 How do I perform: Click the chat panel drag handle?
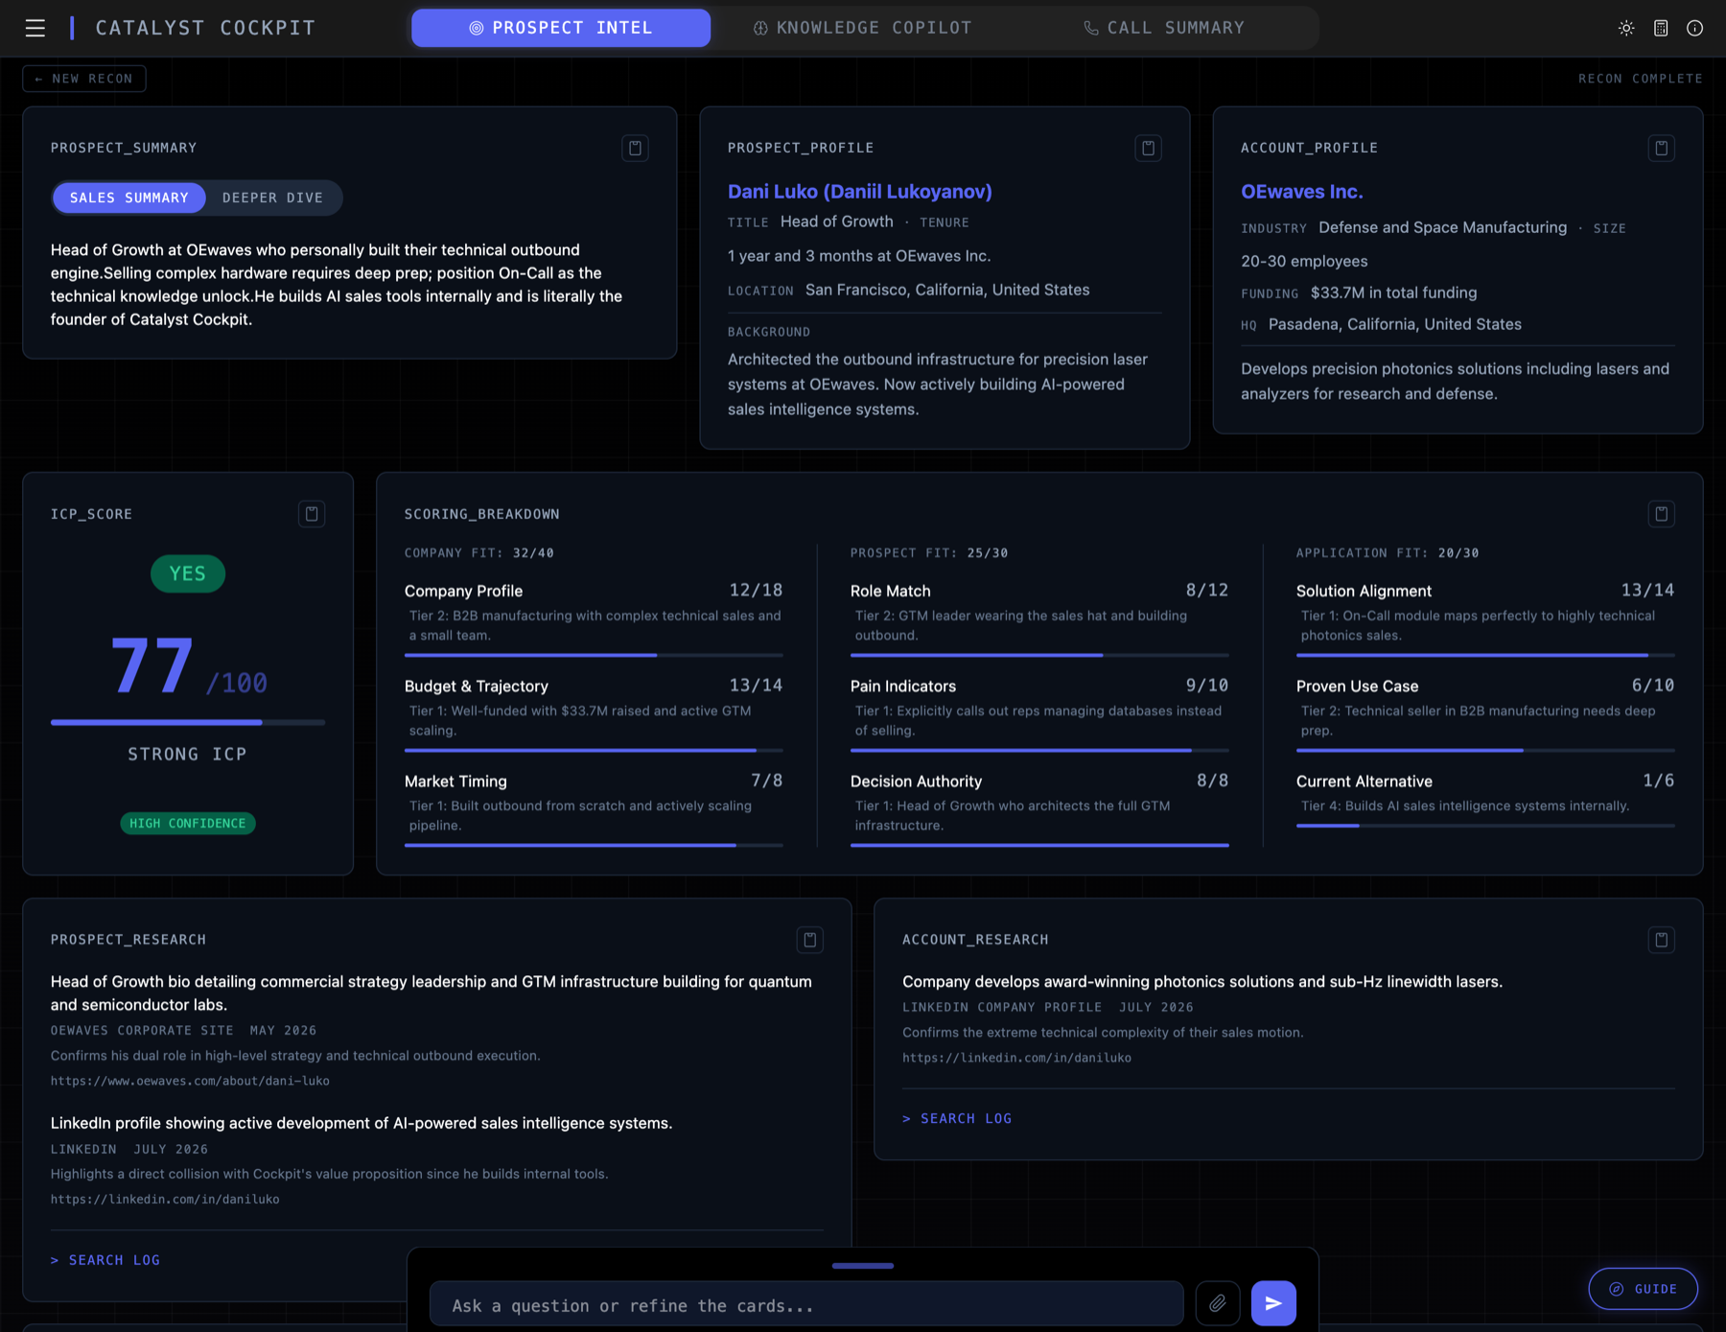[x=863, y=1266]
